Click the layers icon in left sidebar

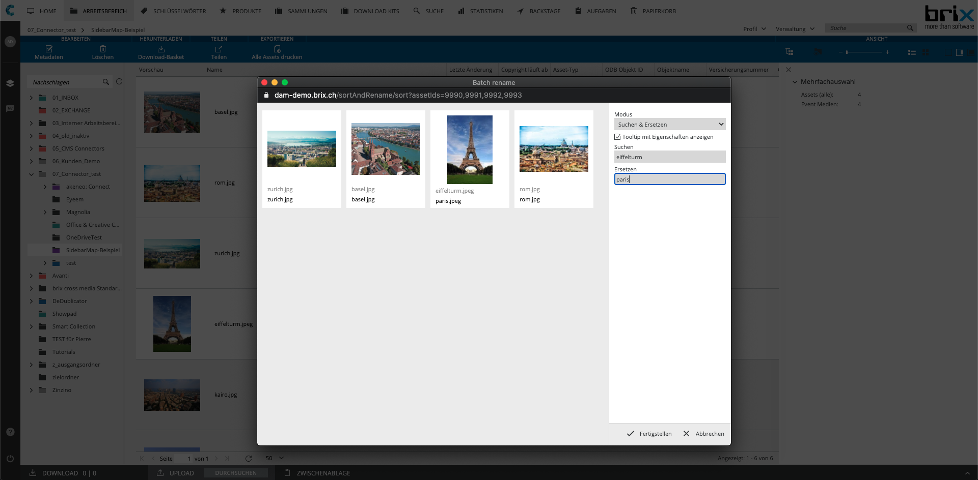click(x=10, y=83)
